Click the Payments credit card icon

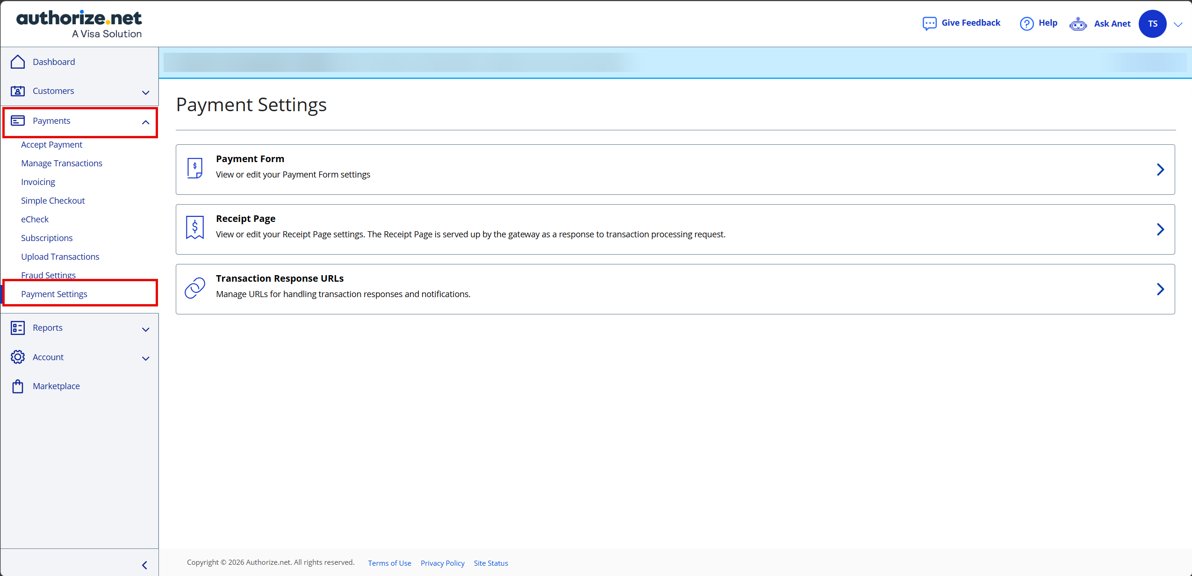click(x=18, y=121)
